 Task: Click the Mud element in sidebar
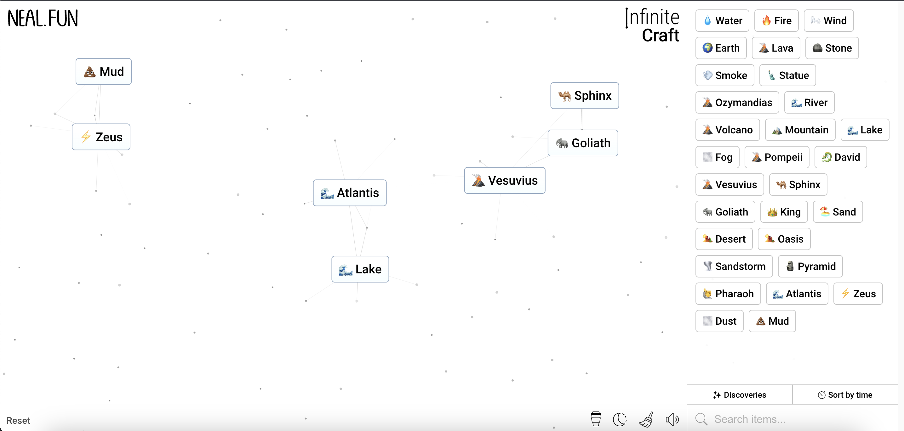tap(773, 321)
